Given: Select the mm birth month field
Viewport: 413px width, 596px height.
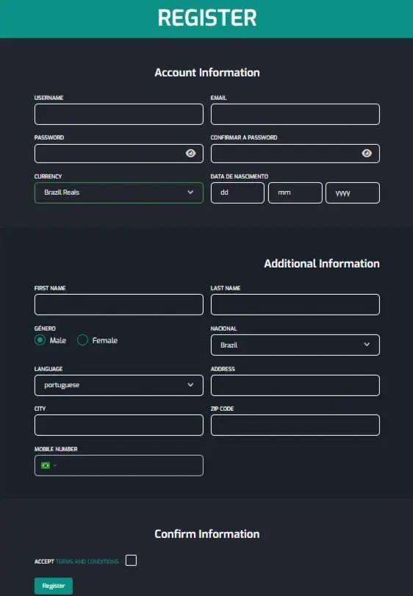Looking at the screenshot, I should coord(295,193).
